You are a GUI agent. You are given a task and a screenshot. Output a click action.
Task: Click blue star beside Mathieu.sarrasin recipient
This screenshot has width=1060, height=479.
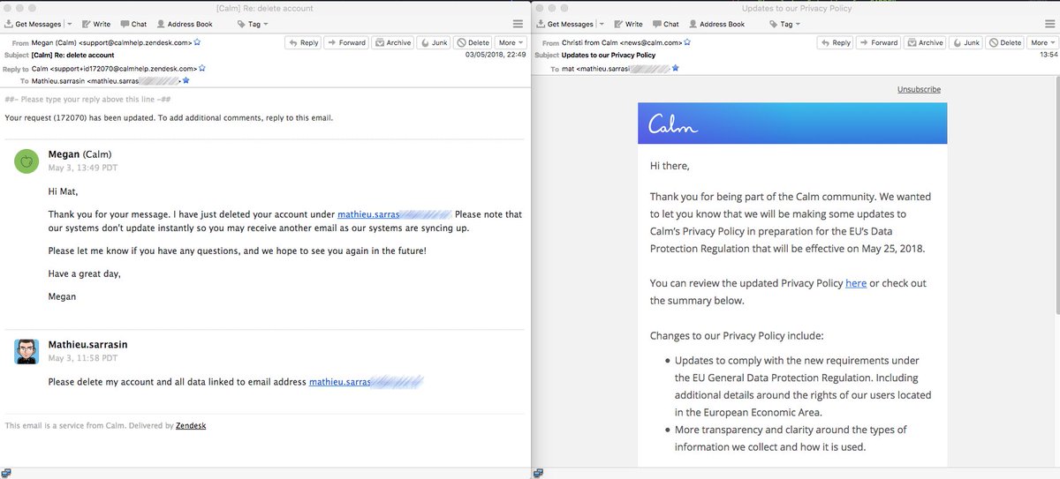(x=186, y=80)
